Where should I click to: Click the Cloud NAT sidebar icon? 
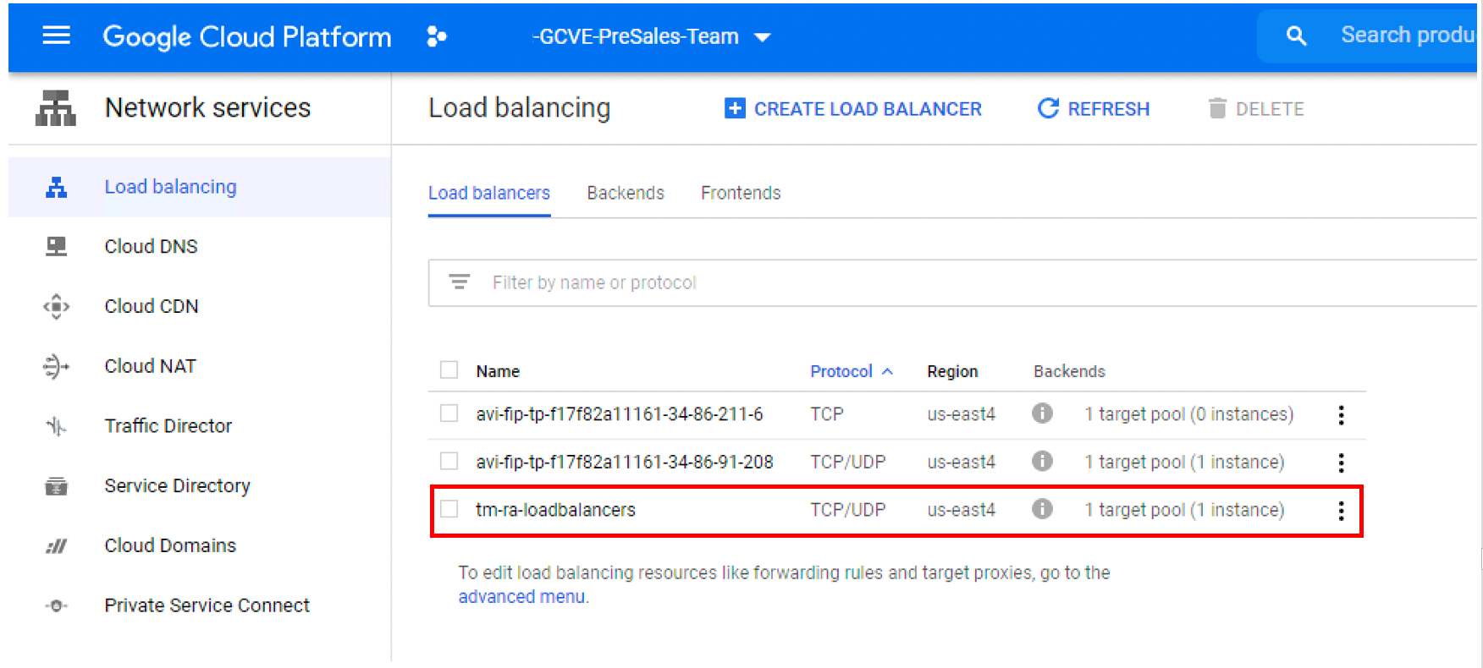[x=56, y=366]
